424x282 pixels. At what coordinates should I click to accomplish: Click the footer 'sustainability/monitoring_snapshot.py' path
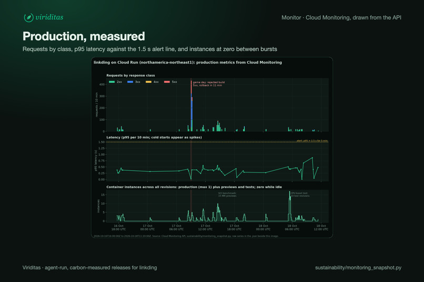click(358, 268)
